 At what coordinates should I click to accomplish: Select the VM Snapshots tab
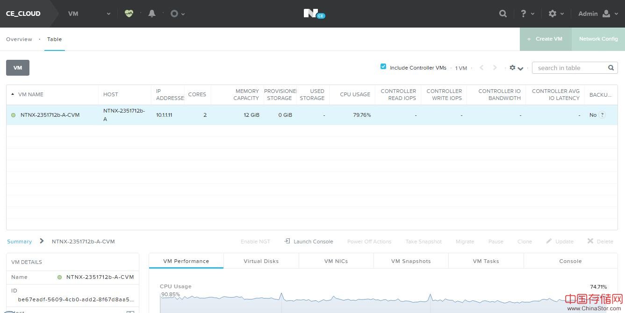[411, 261]
